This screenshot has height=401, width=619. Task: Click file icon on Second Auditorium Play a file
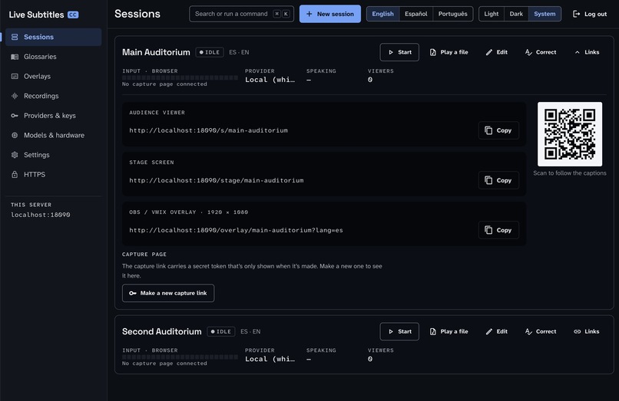point(433,331)
